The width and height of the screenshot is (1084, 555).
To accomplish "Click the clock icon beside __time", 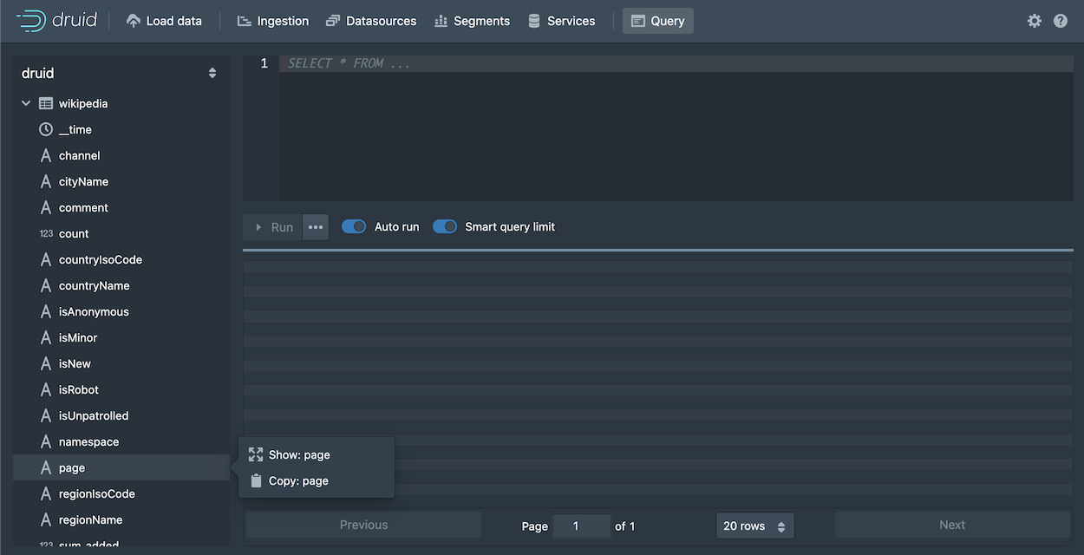I will 46,129.
